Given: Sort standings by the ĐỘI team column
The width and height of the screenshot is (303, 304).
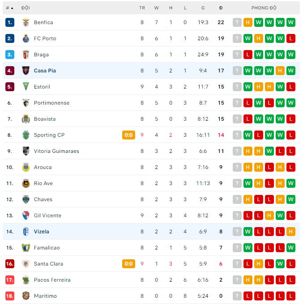Looking at the screenshot, I should coord(26,8).
